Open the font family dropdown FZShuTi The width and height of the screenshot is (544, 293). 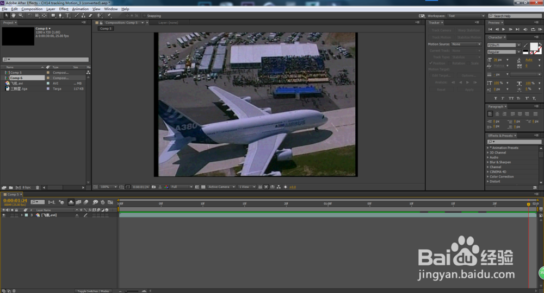pos(504,45)
